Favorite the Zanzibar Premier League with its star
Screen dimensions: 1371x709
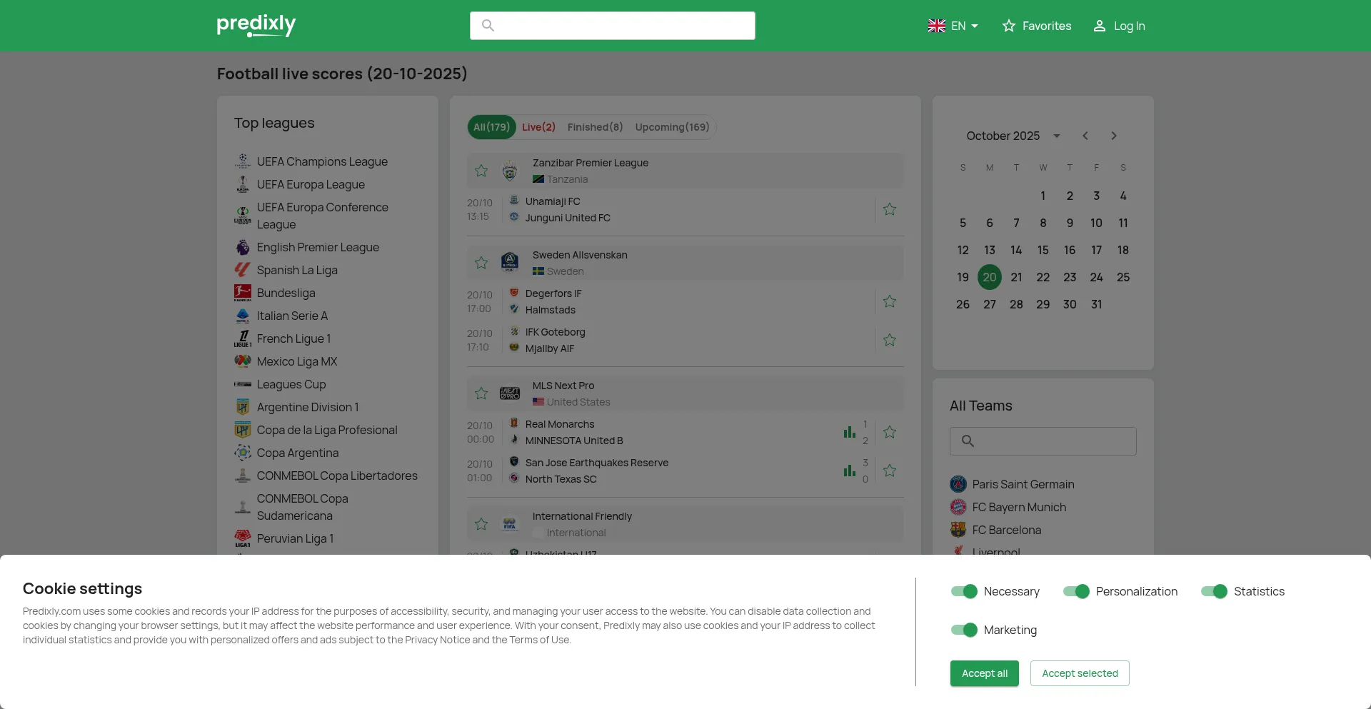481,171
